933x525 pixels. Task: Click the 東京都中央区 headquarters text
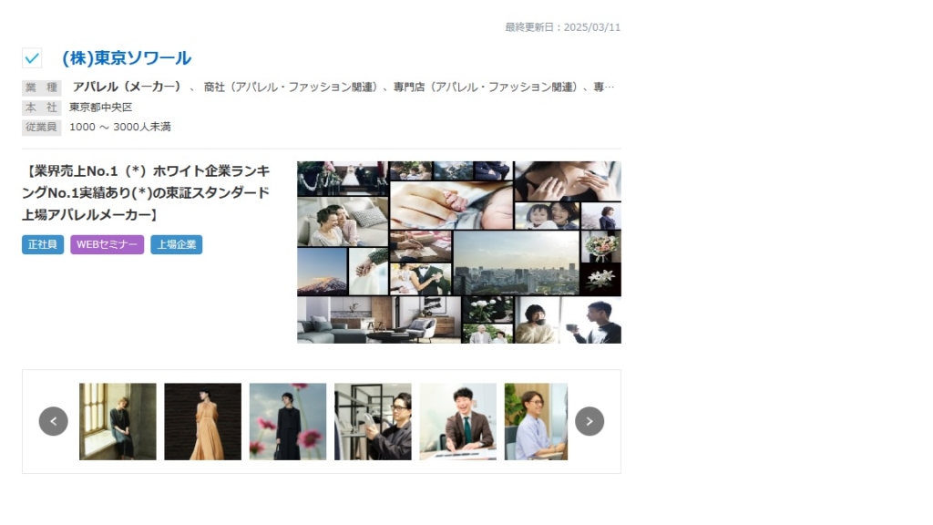click(100, 108)
